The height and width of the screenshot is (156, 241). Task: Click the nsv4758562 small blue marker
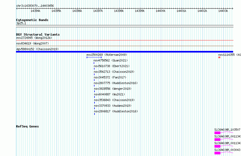point(94,63)
